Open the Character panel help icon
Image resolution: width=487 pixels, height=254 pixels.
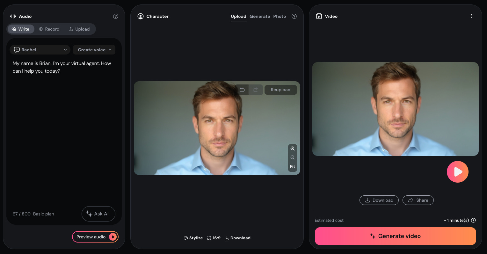click(x=294, y=16)
